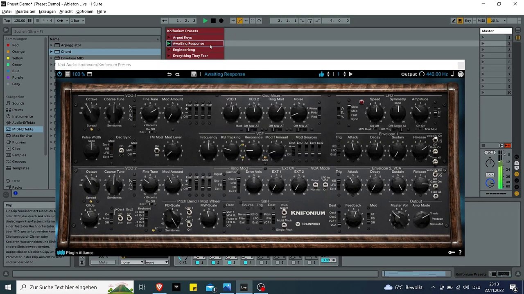Screen dimensions: 524x294
Task: Click the VCF Frequency knob
Action: (x=209, y=151)
